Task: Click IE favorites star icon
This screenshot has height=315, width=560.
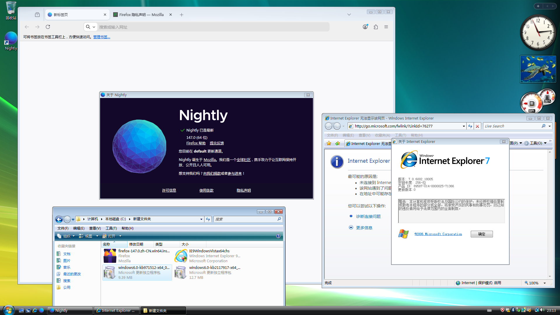Action: [329, 143]
